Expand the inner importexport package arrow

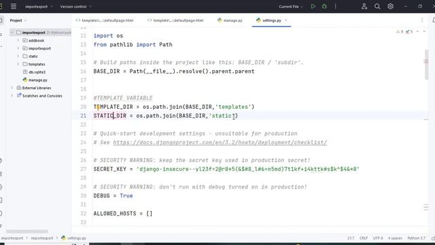[18, 48]
